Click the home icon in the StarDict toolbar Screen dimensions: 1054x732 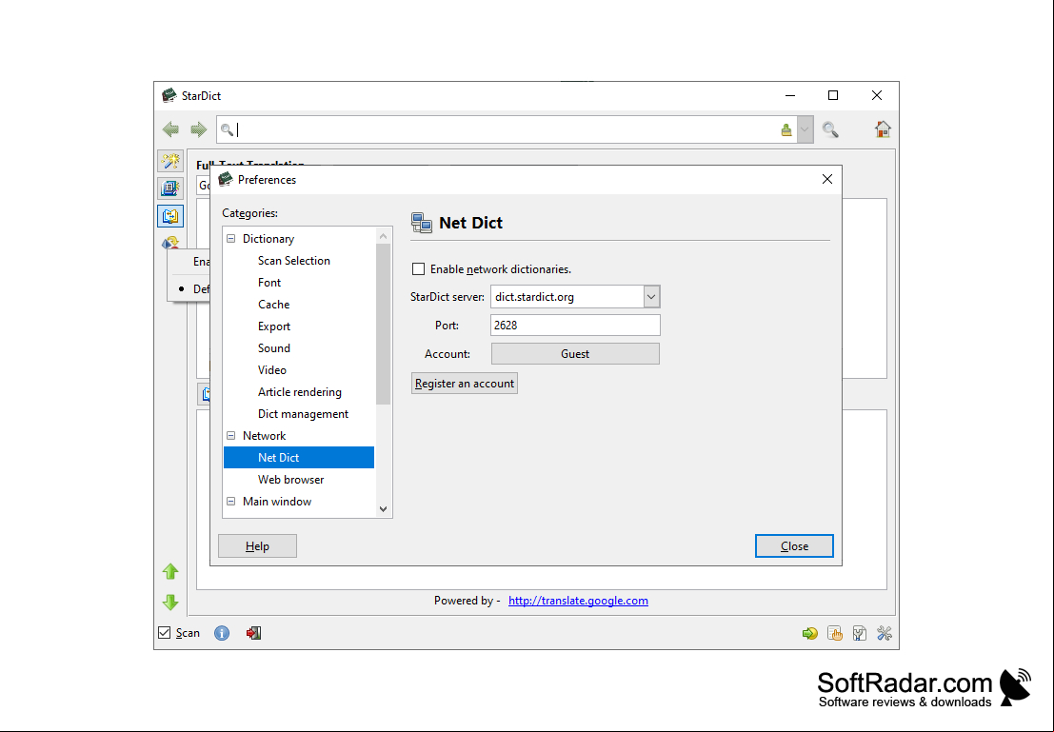point(883,129)
